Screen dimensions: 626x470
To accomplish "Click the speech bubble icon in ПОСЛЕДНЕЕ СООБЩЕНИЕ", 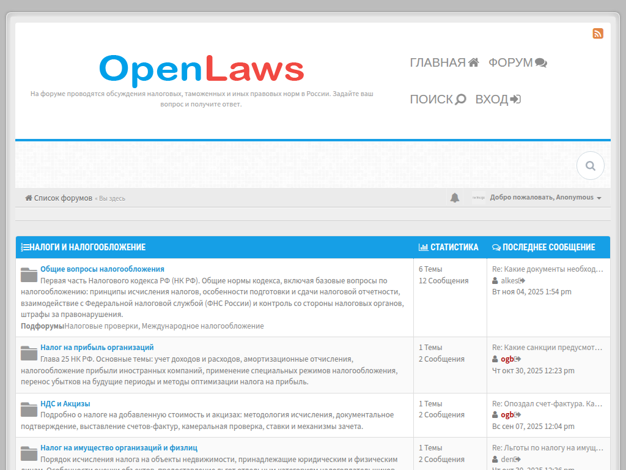I will click(496, 247).
